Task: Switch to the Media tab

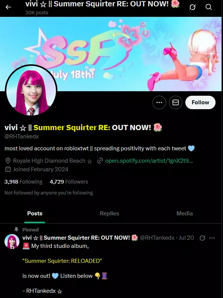Action: 185,213
